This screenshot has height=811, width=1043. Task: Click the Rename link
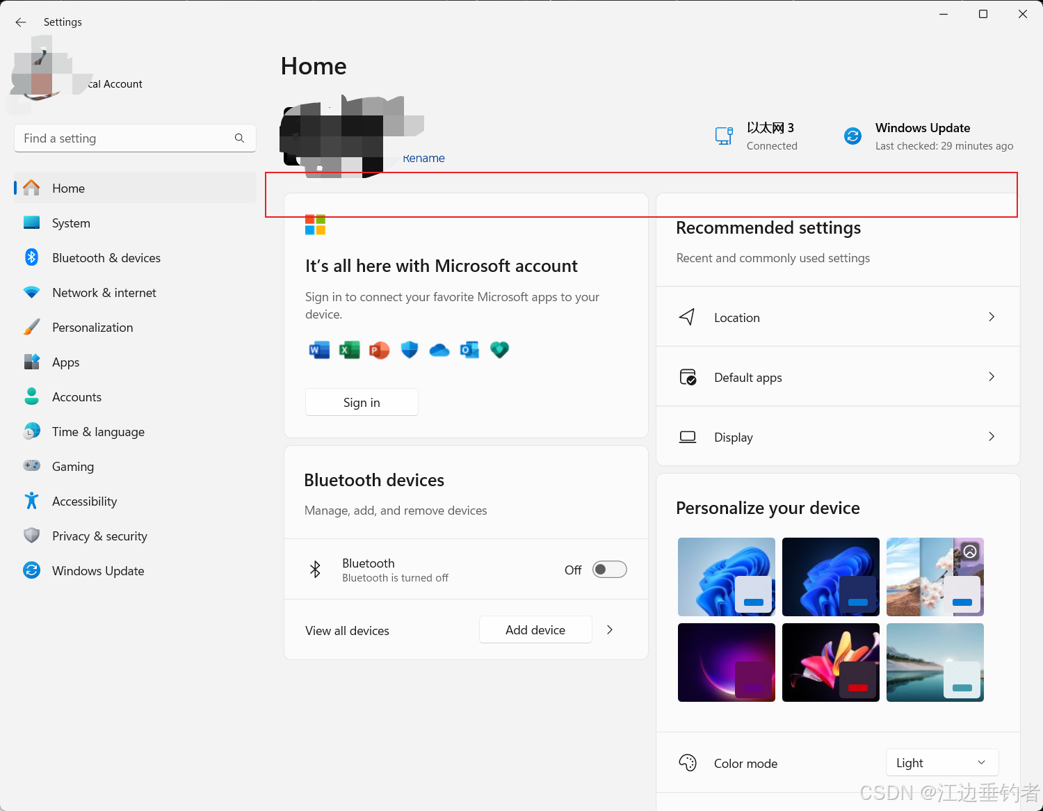(423, 158)
